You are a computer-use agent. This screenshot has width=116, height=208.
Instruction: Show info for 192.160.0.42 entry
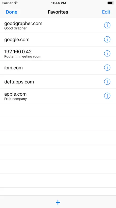point(107,53)
